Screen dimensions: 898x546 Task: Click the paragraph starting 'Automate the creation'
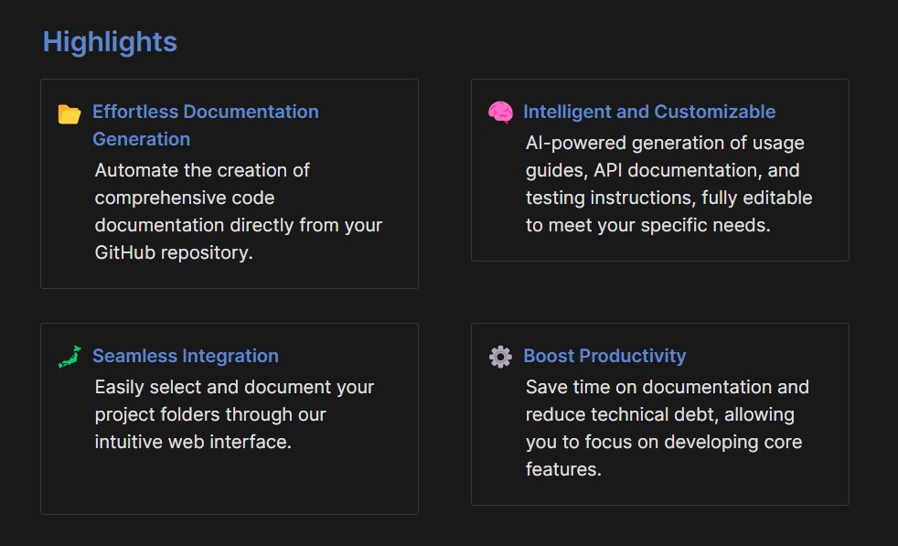[238, 211]
